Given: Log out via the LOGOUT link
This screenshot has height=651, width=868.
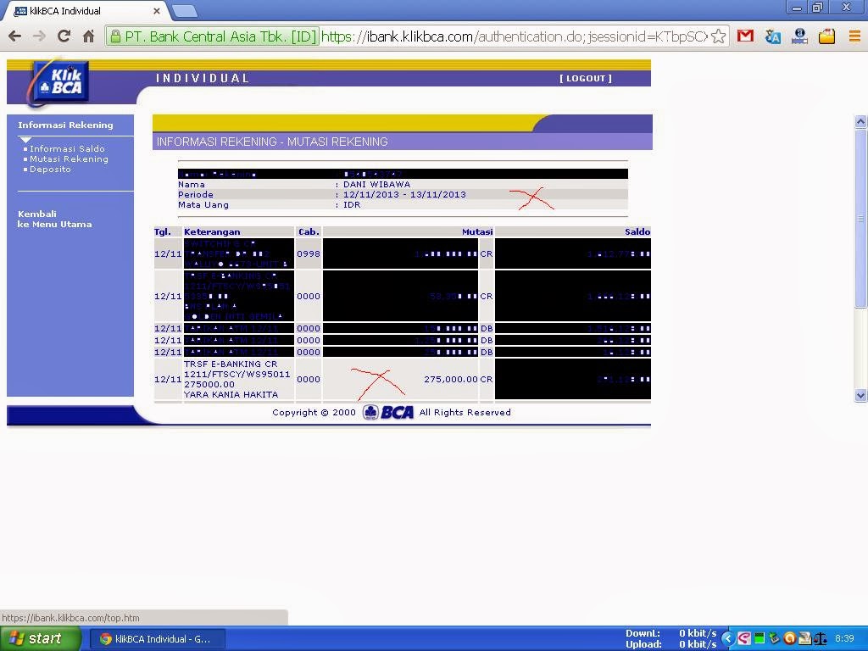Looking at the screenshot, I should [586, 78].
